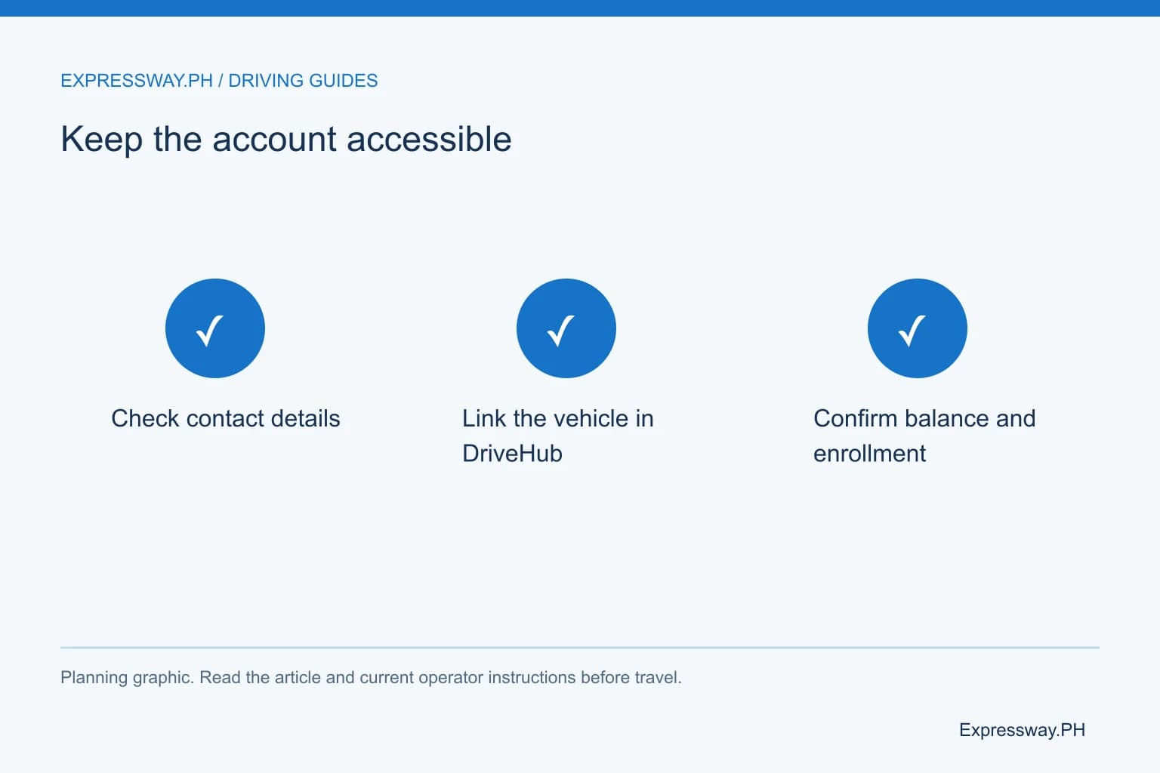
Task: Click the text Confirm balance and enrollment
Action: tap(924, 436)
